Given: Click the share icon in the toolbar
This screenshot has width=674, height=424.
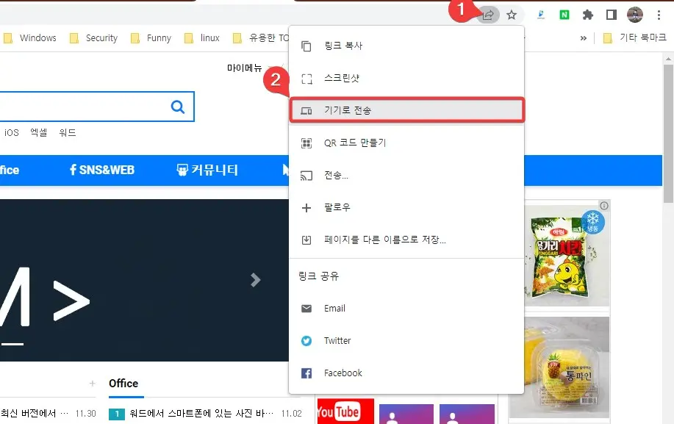Looking at the screenshot, I should tap(487, 14).
